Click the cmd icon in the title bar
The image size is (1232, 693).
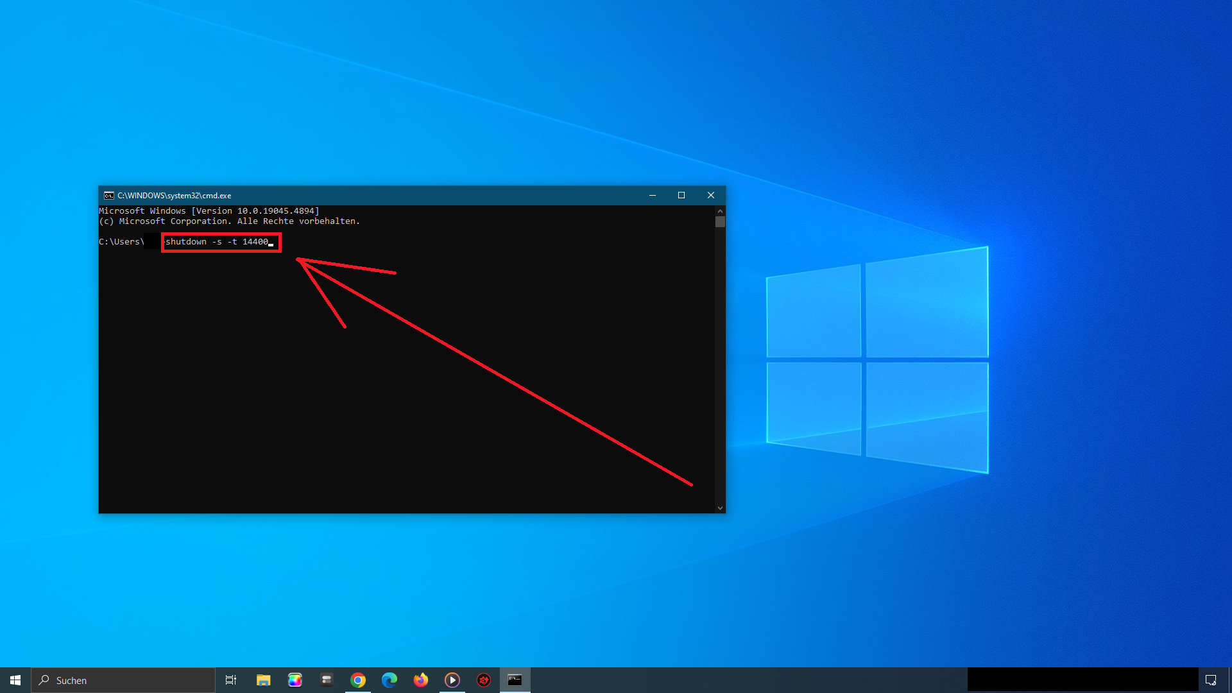tap(109, 196)
